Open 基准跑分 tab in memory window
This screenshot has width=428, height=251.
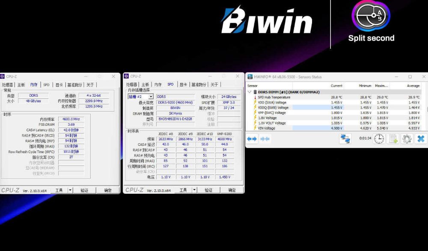(x=74, y=85)
